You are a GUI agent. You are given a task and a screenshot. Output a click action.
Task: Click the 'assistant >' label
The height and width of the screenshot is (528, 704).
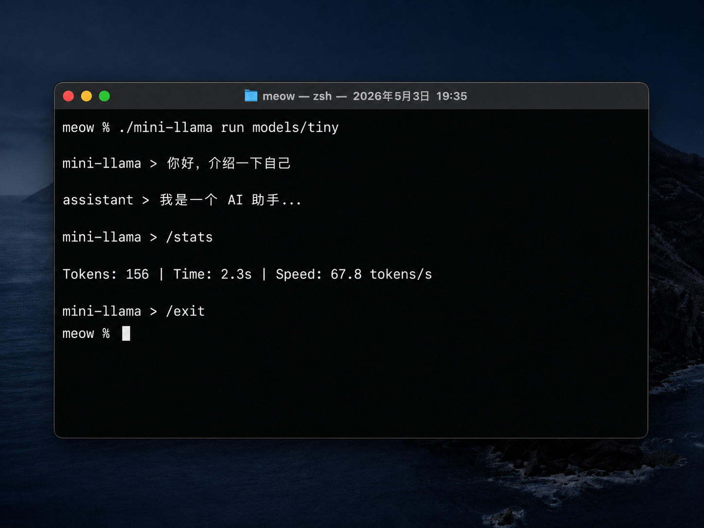coord(106,200)
